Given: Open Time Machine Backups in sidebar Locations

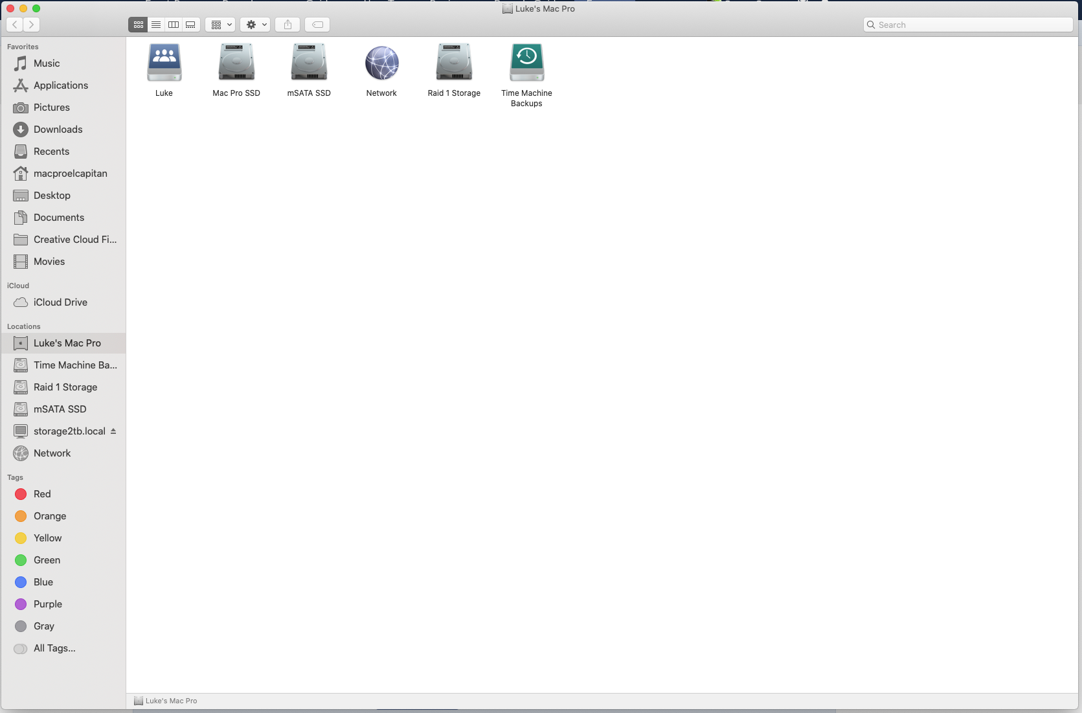Looking at the screenshot, I should pyautogui.click(x=63, y=365).
